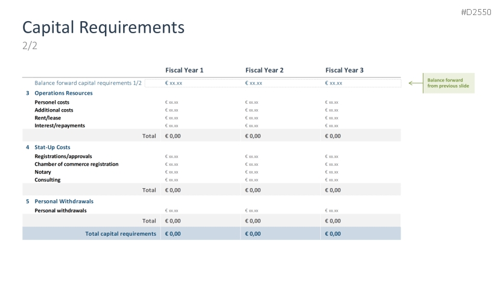The image size is (500, 281).
Task: Click the Personal Withdrawals section heading
Action: (64, 201)
